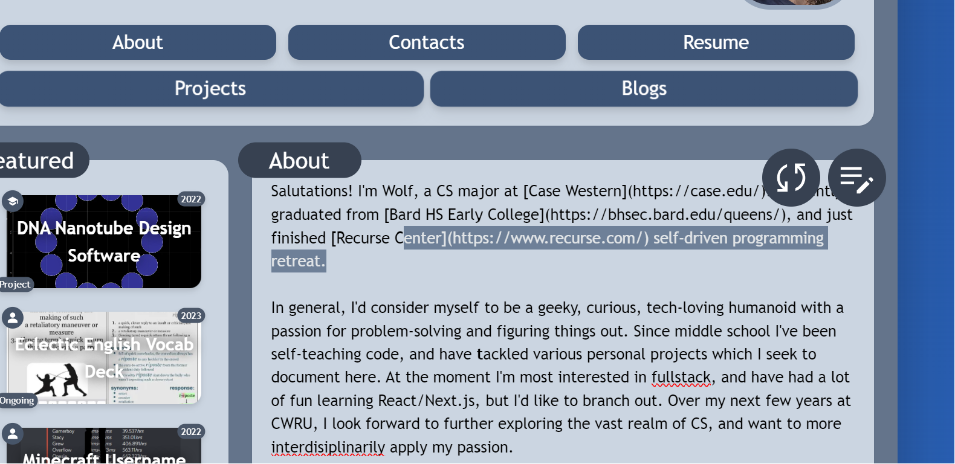955x464 pixels.
Task: Click graduation cap icon on DNA Nanotube card
Action: 13,201
